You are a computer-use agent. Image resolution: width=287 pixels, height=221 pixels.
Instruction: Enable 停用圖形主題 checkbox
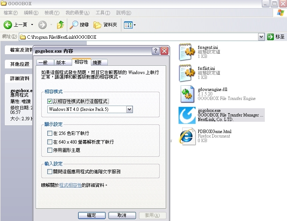[50, 150]
